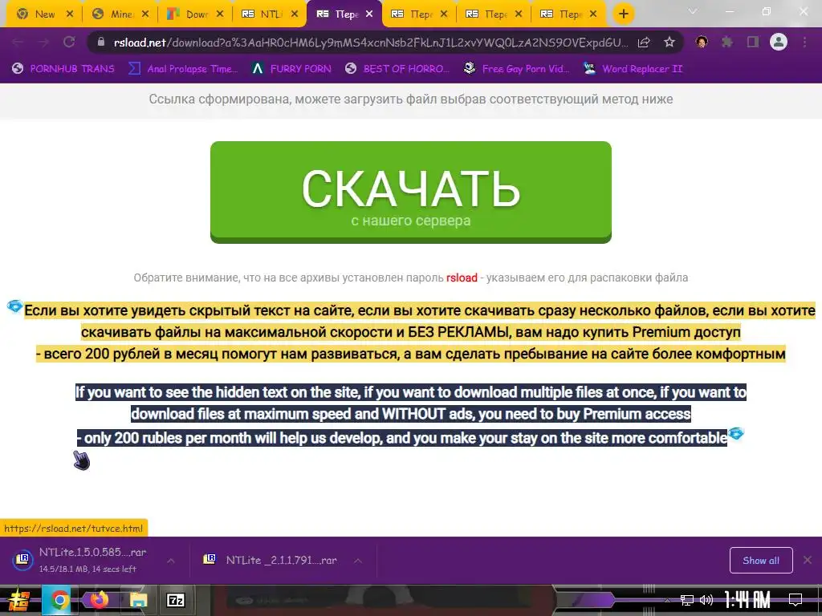Click the network icon in the system tray
This screenshot has height=616, width=822.
[x=686, y=600]
